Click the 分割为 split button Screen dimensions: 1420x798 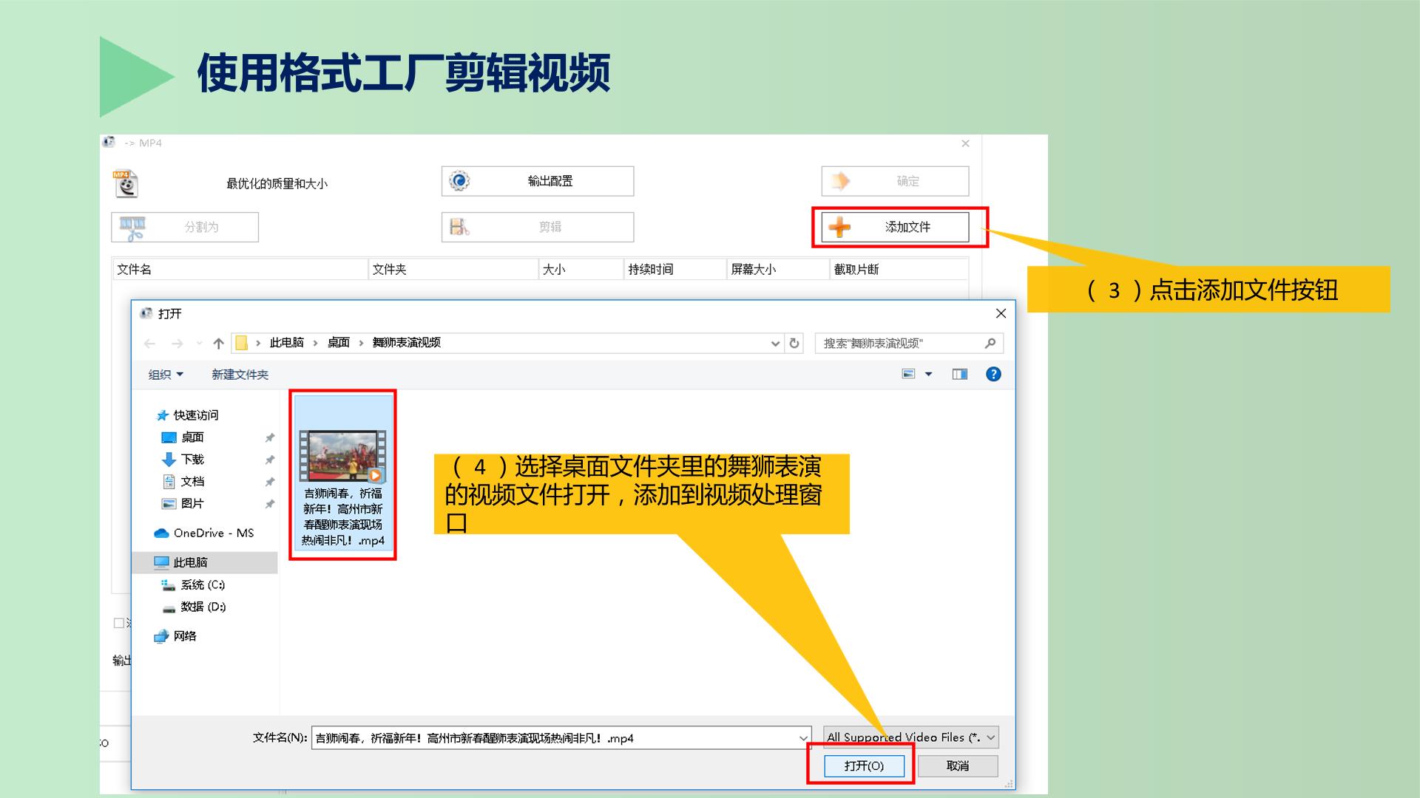pyautogui.click(x=185, y=227)
